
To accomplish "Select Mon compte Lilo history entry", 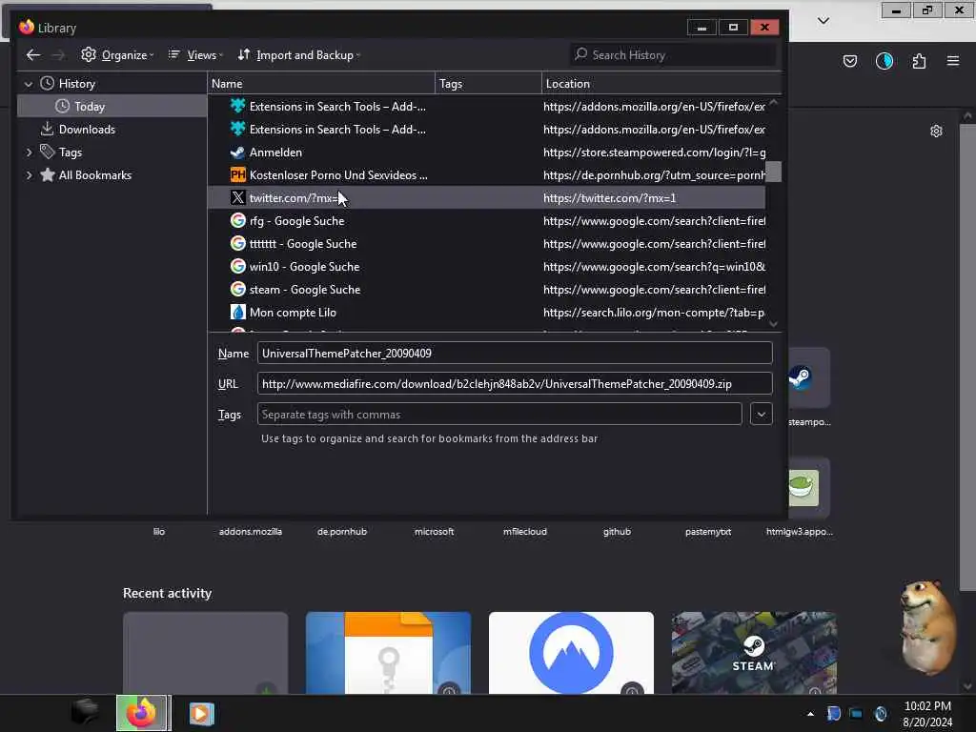I will 486,313.
